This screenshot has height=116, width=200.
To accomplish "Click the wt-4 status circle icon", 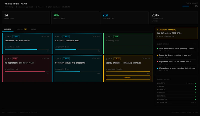I will (5, 59).
